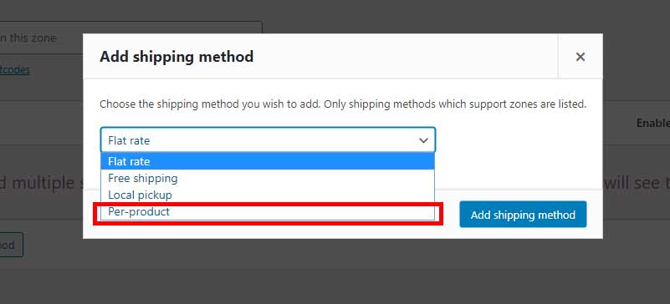Choose highlighted Flat rate list option
Image resolution: width=670 pixels, height=304 pixels.
tap(268, 161)
